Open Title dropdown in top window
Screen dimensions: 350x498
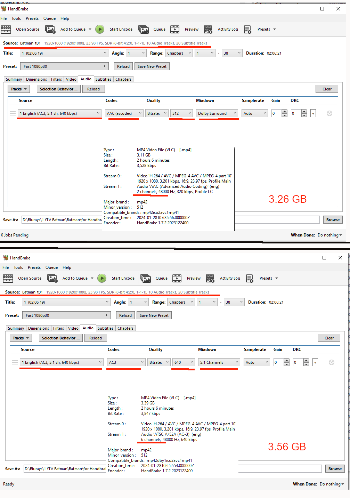click(x=64, y=53)
